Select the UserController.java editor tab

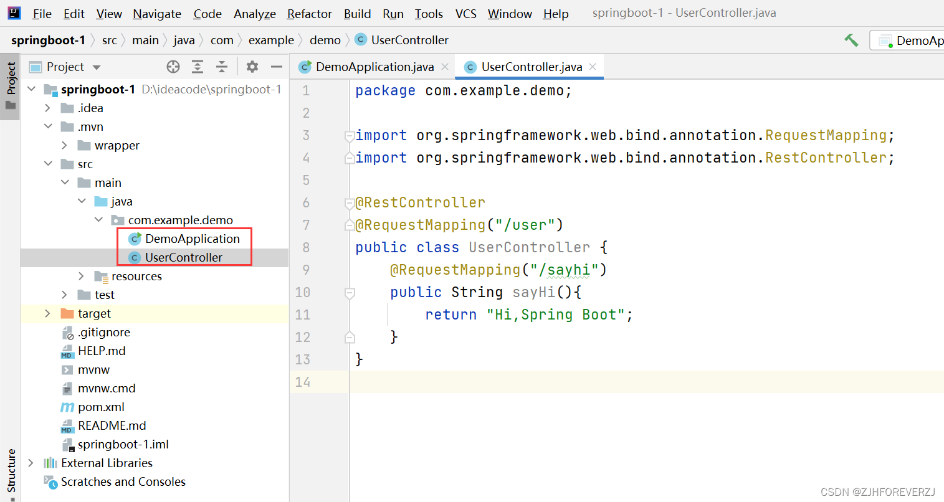click(x=531, y=67)
